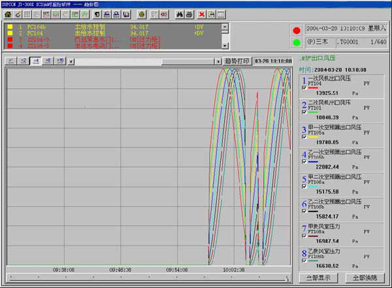
Task: Click the red line swatch of PT104
Action: 313,88
